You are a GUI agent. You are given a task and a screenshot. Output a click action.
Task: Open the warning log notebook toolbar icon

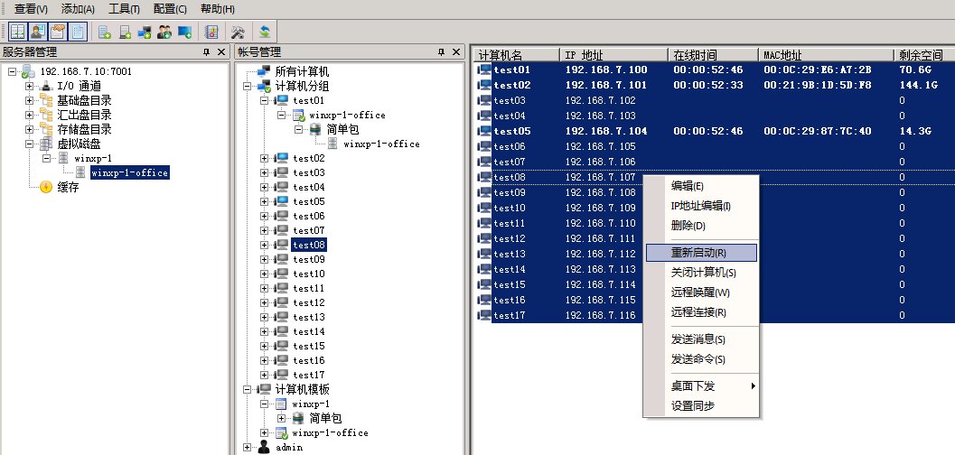211,32
